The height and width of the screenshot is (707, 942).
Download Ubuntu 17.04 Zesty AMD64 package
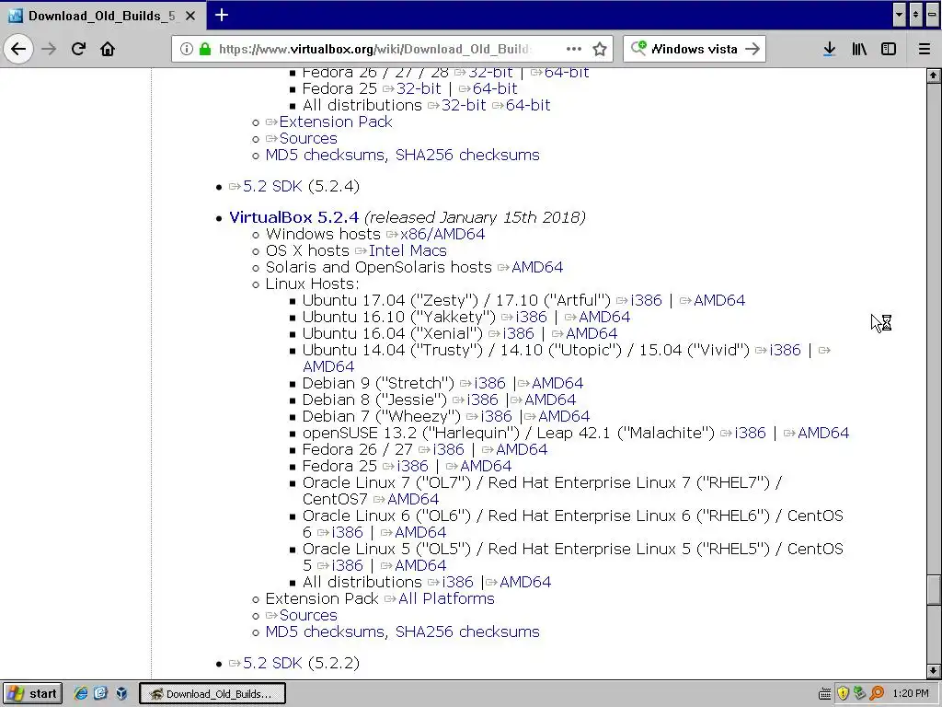pyautogui.click(x=719, y=300)
